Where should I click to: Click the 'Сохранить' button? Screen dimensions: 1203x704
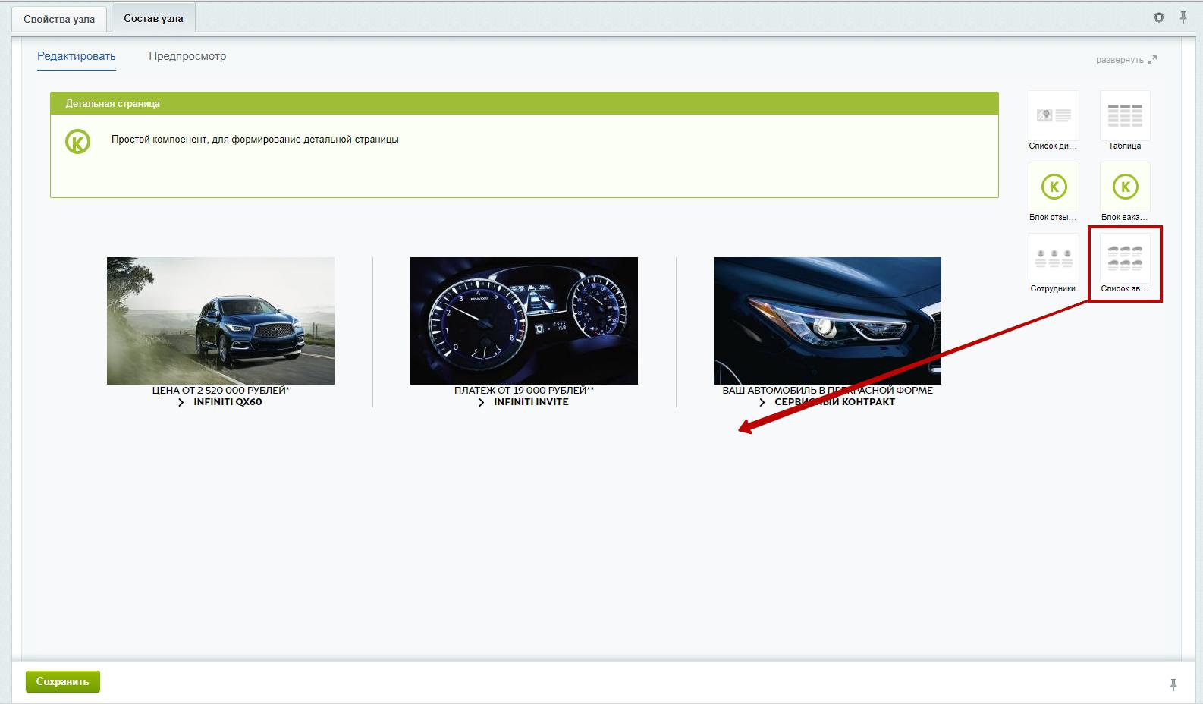click(63, 681)
